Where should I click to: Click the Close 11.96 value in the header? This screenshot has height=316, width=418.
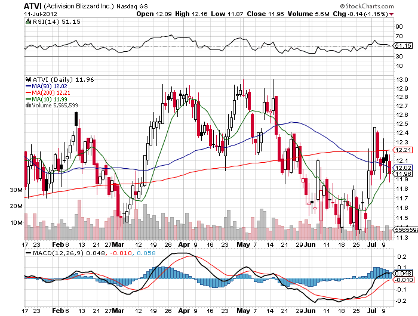point(265,14)
